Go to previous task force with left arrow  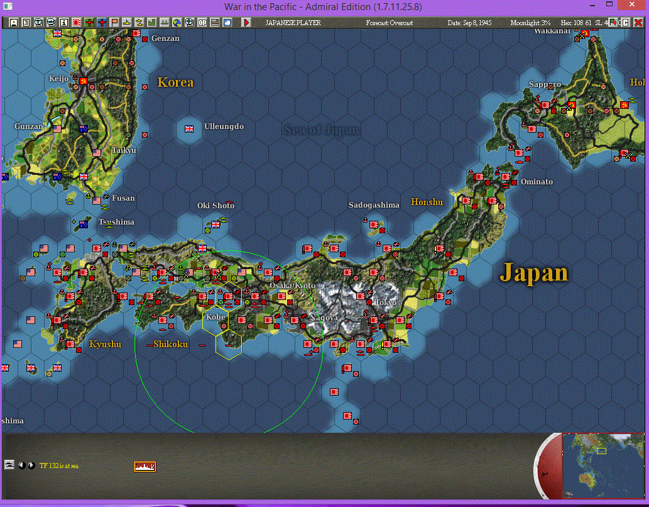click(21, 465)
